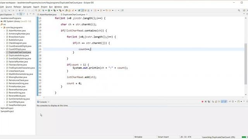Click the Clear Console icon
Image resolution: width=248 pixels, height=139 pixels.
pos(213,102)
